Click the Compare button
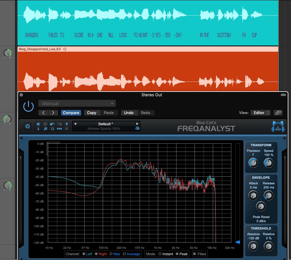The height and width of the screenshot is (260, 291). (x=71, y=113)
